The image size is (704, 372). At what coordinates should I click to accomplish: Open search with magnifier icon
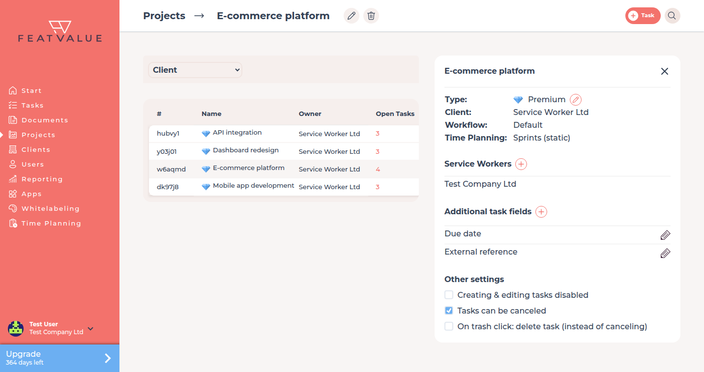(x=672, y=16)
